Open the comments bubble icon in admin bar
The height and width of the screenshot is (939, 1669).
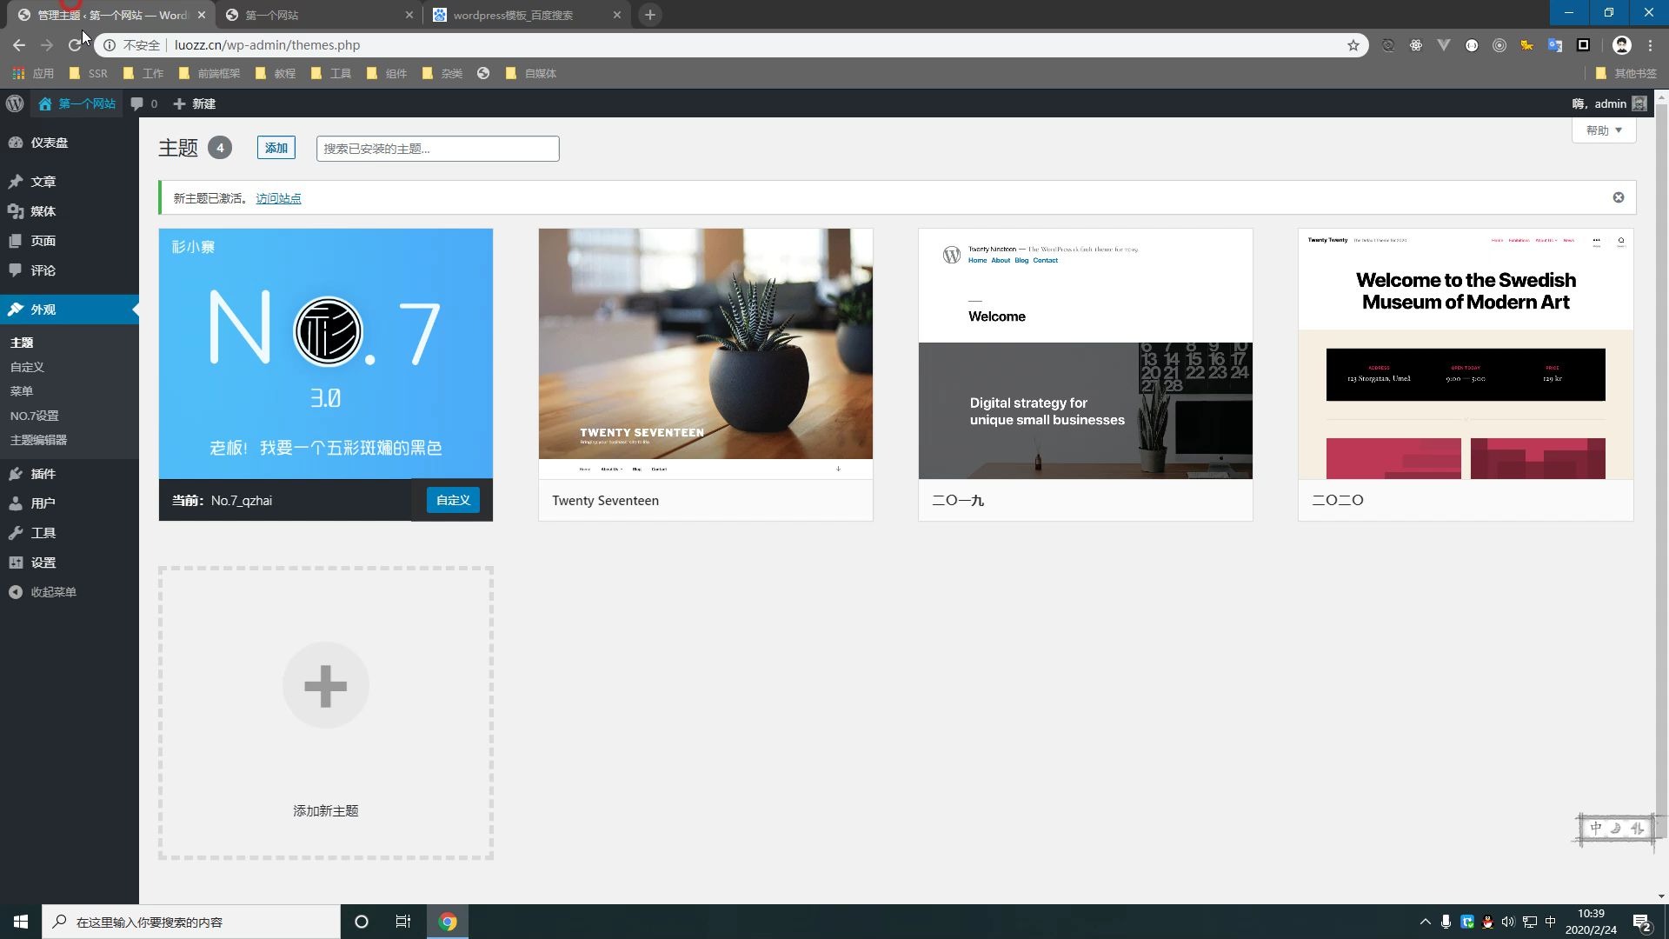point(137,103)
